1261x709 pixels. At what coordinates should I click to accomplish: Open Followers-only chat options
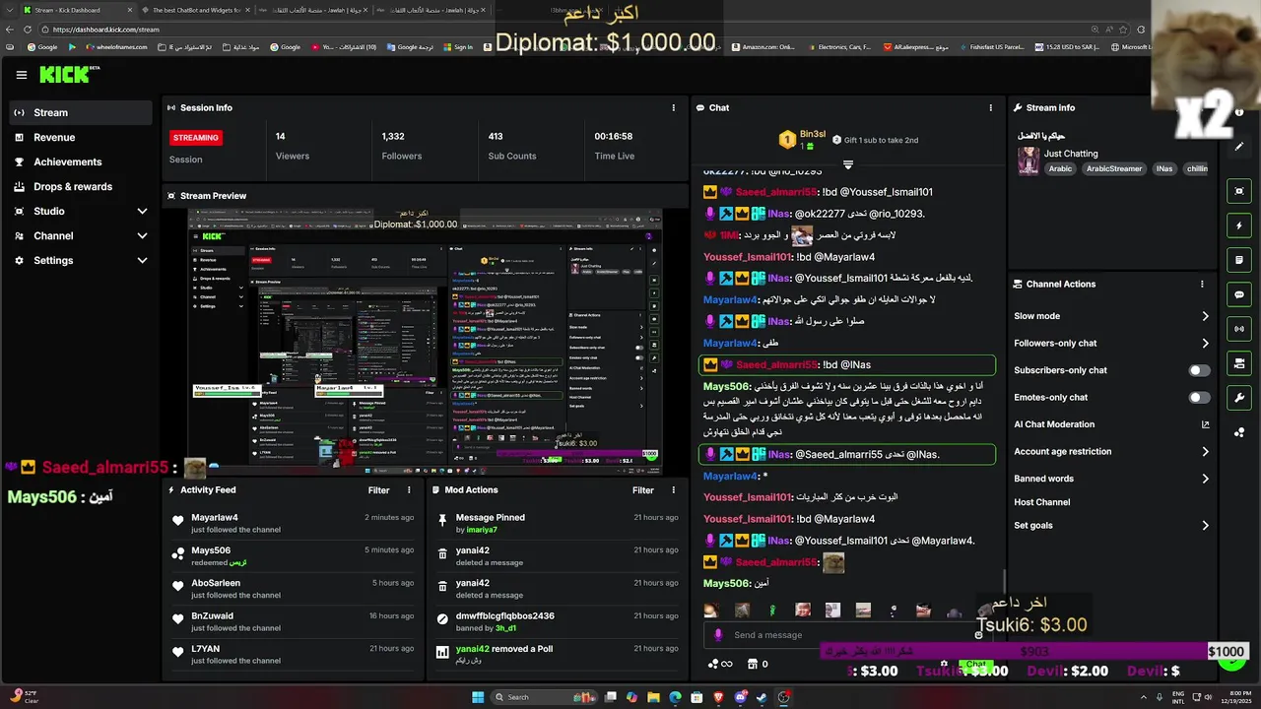coord(1111,343)
